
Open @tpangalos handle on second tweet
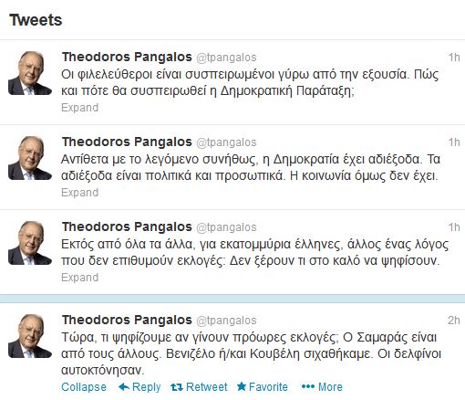[x=226, y=142]
